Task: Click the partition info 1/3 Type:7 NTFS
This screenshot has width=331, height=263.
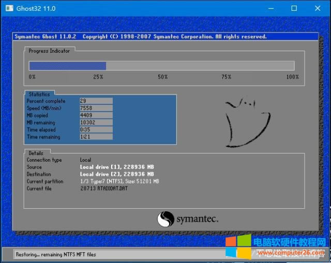Action: coord(119,181)
